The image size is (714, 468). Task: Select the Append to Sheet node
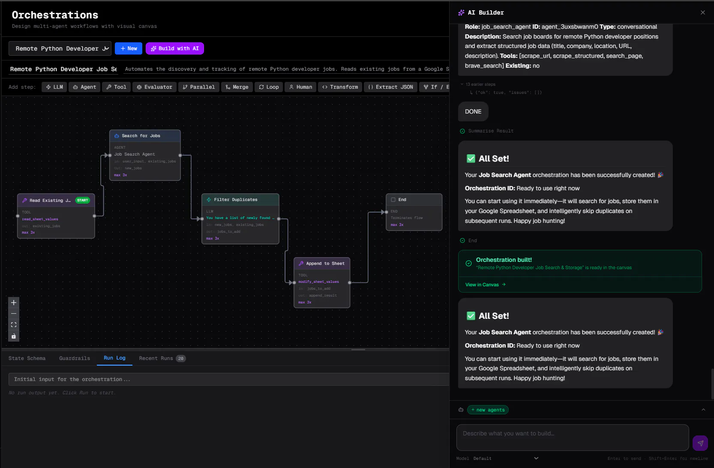coord(322,282)
